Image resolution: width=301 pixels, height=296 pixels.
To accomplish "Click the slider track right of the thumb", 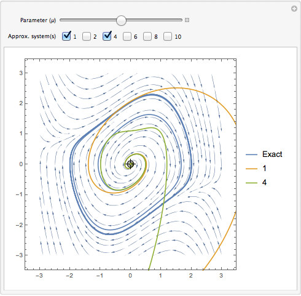I will point(154,20).
